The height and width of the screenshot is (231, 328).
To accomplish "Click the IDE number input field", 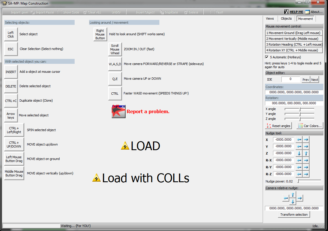I will (x=290, y=79).
